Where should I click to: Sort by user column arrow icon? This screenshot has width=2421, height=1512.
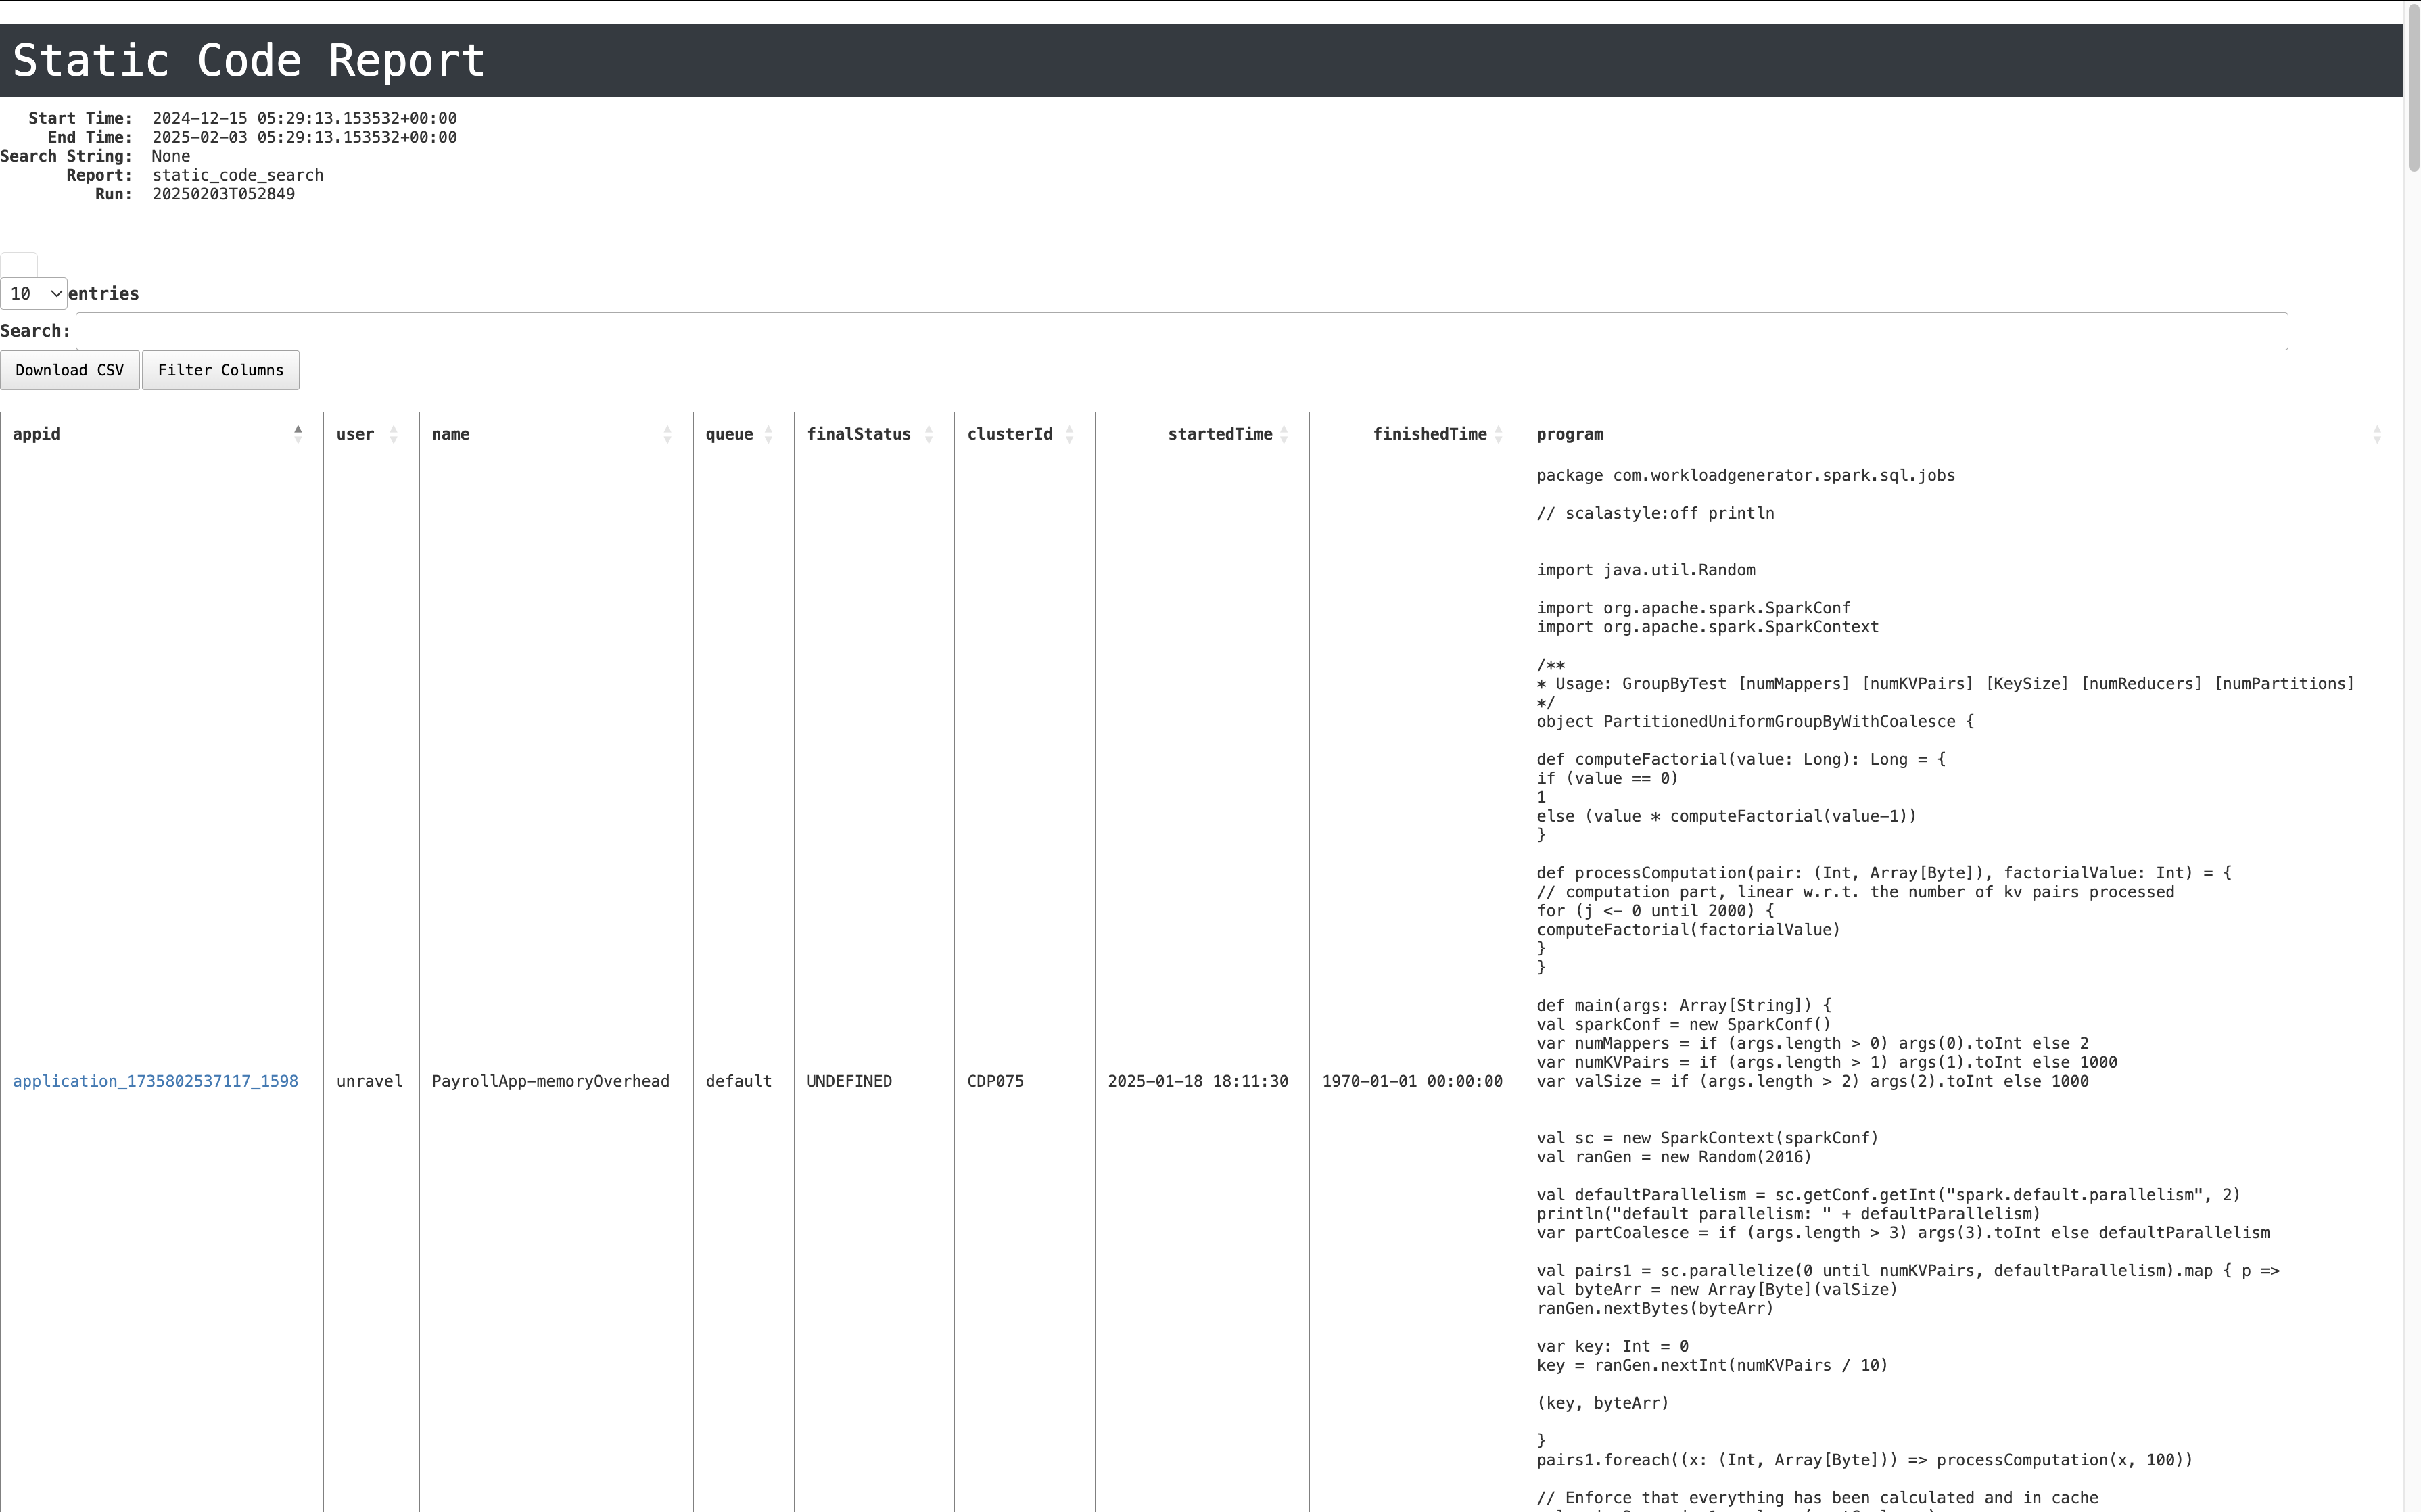[394, 434]
